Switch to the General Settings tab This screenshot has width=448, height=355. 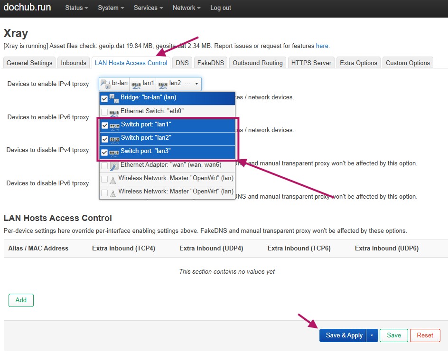coord(29,63)
